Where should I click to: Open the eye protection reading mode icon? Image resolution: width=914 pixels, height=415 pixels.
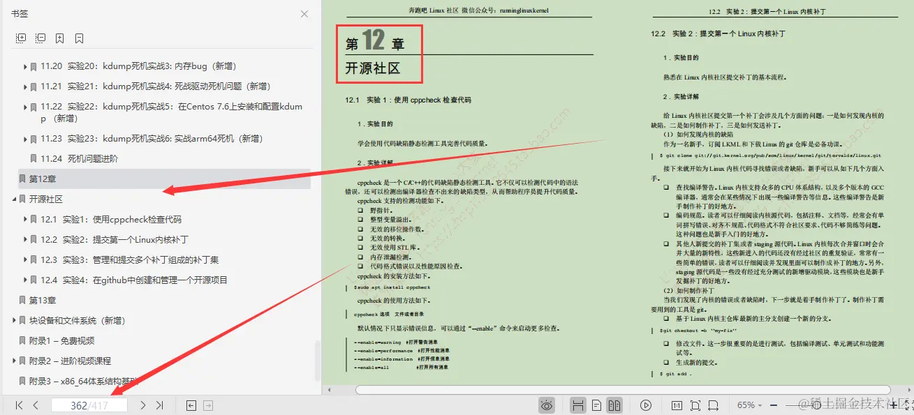(547, 405)
